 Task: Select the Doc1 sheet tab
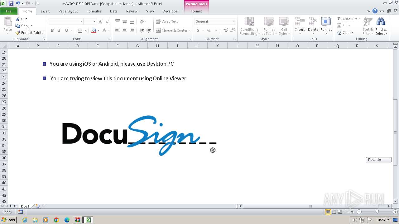25,206
